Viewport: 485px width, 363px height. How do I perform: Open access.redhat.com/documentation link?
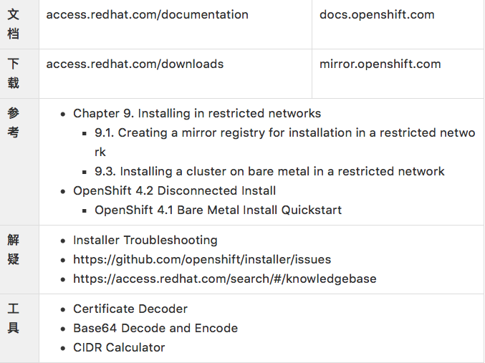pyautogui.click(x=148, y=14)
